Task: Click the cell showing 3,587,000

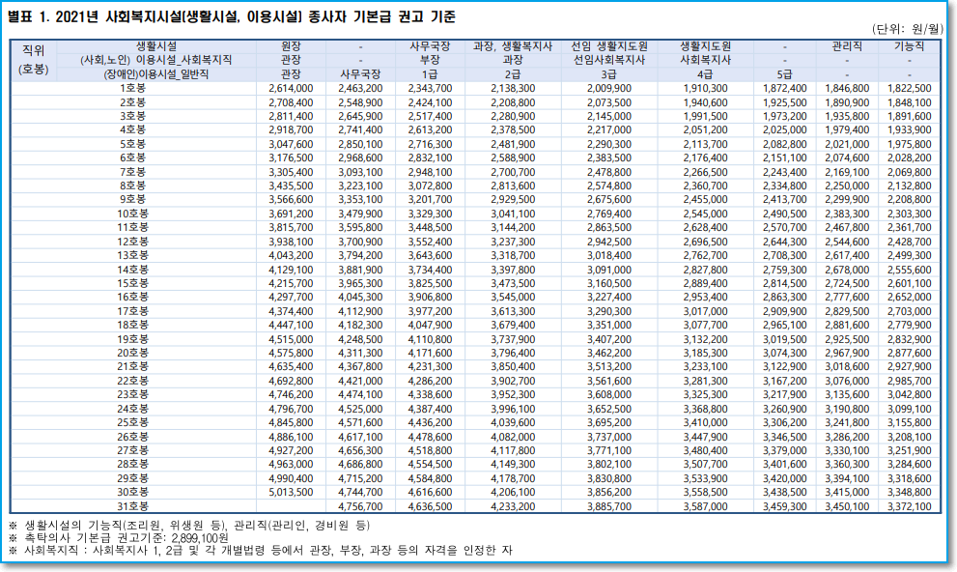Action: (705, 506)
